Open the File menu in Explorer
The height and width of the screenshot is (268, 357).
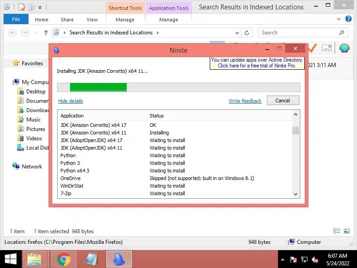tap(16, 19)
